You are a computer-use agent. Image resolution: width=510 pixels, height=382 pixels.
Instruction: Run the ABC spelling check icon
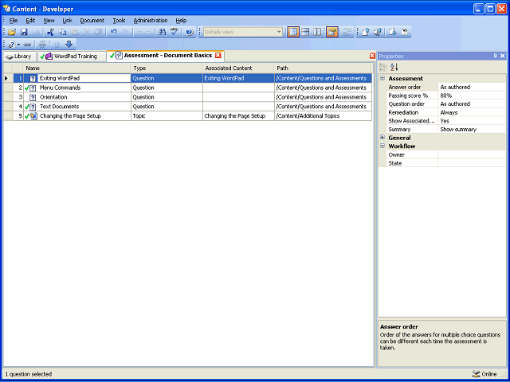[x=175, y=32]
